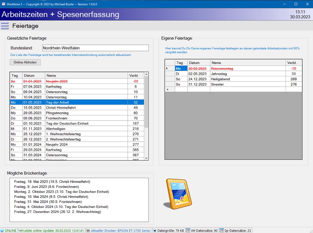Click Freitag, 27. Dezember 2024 bridge day
Viewport: 313px width, 233px height.
pos(58,212)
